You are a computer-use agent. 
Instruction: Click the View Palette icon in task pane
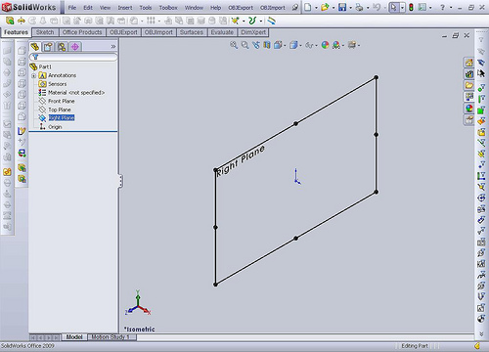point(469,97)
